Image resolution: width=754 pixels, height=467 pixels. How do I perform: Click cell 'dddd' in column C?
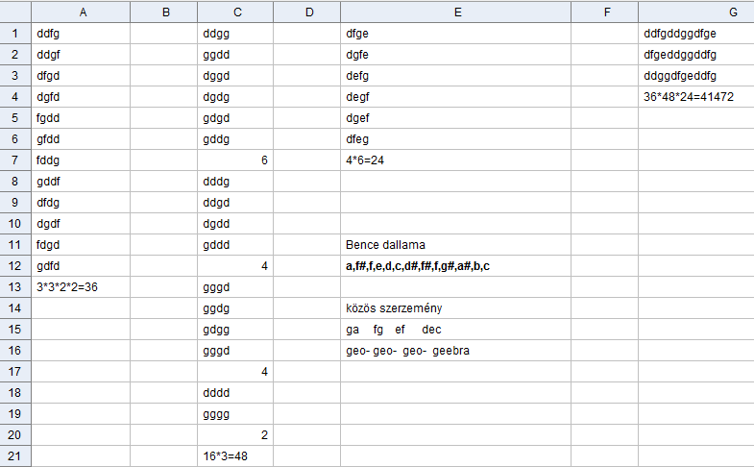pyautogui.click(x=235, y=392)
